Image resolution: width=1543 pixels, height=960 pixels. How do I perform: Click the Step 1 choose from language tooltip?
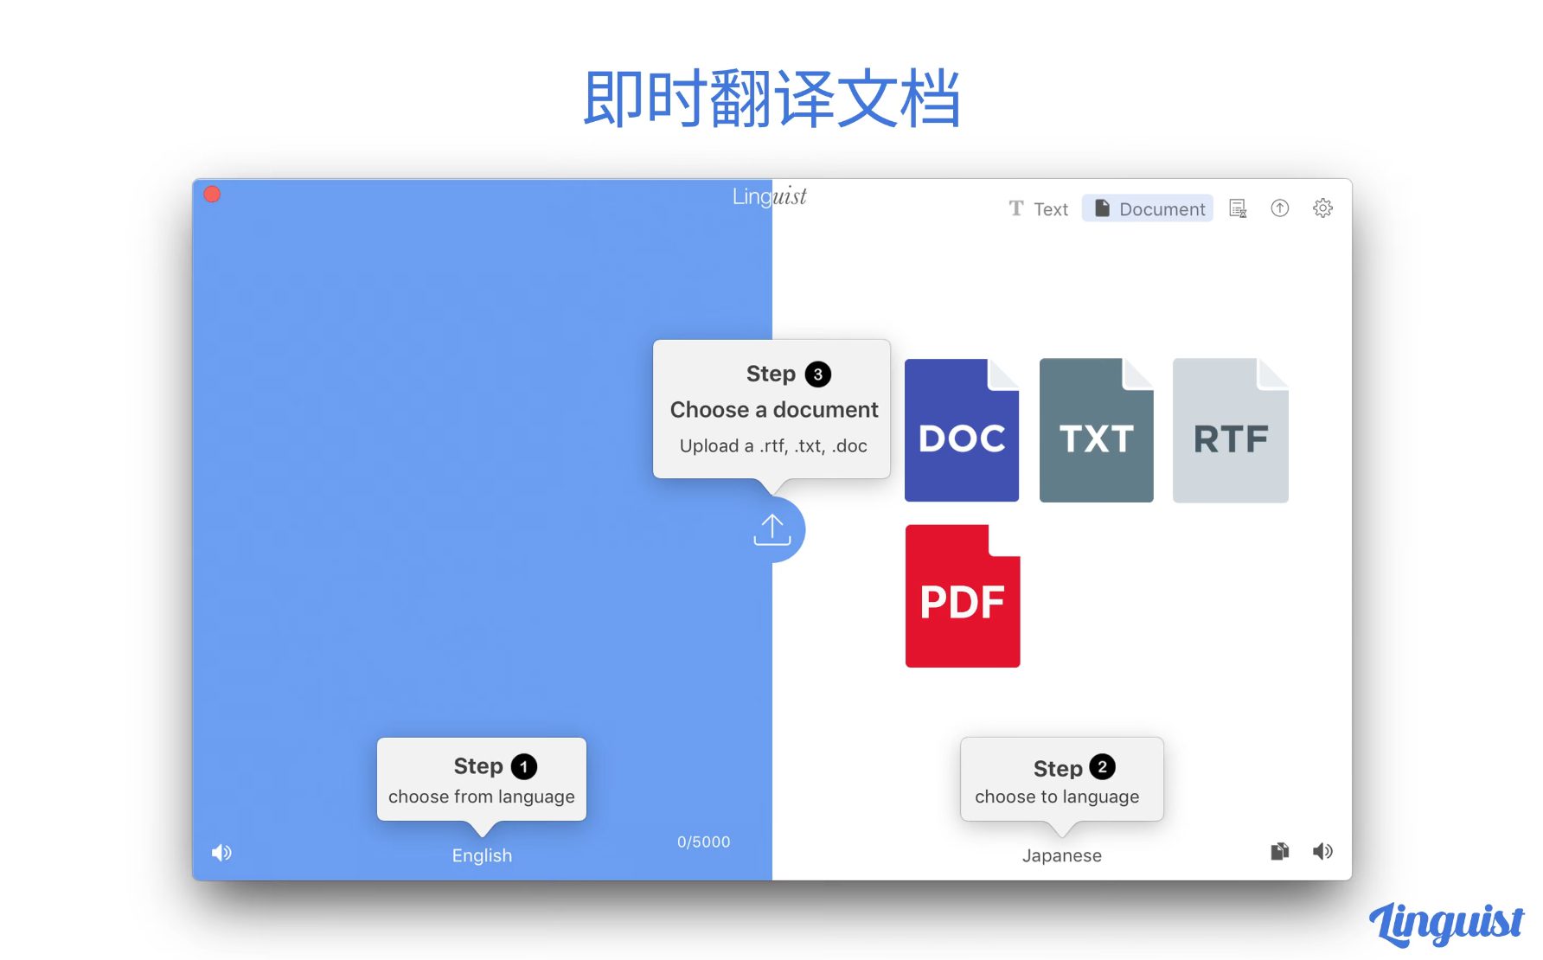point(482,779)
